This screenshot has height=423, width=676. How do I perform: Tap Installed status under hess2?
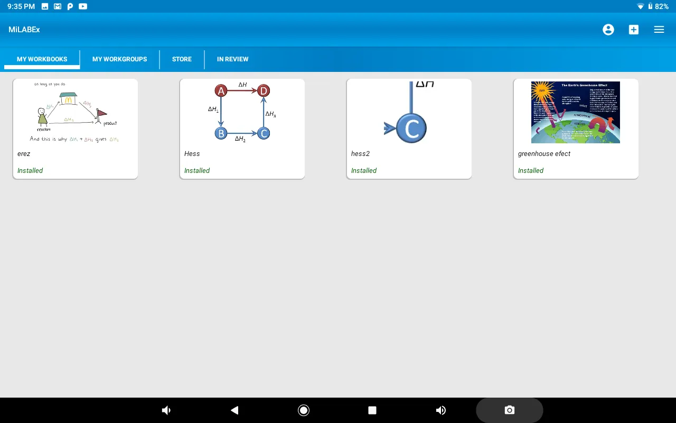364,171
